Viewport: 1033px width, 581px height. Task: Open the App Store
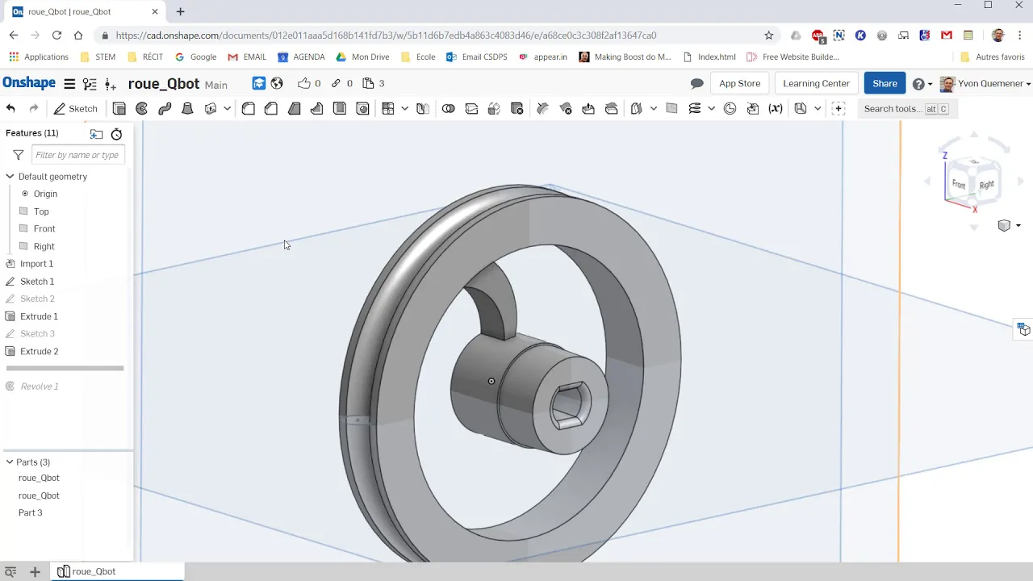tap(740, 84)
